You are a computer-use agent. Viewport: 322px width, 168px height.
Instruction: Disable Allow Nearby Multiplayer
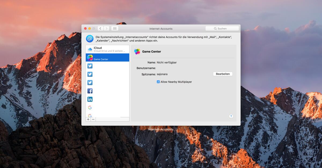pos(158,82)
